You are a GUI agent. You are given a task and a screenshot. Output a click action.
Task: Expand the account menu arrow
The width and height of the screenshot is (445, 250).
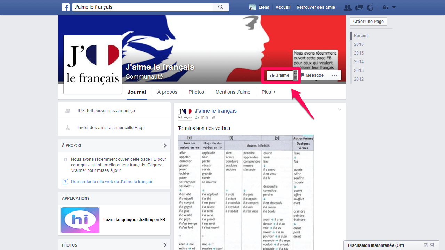tap(394, 7)
